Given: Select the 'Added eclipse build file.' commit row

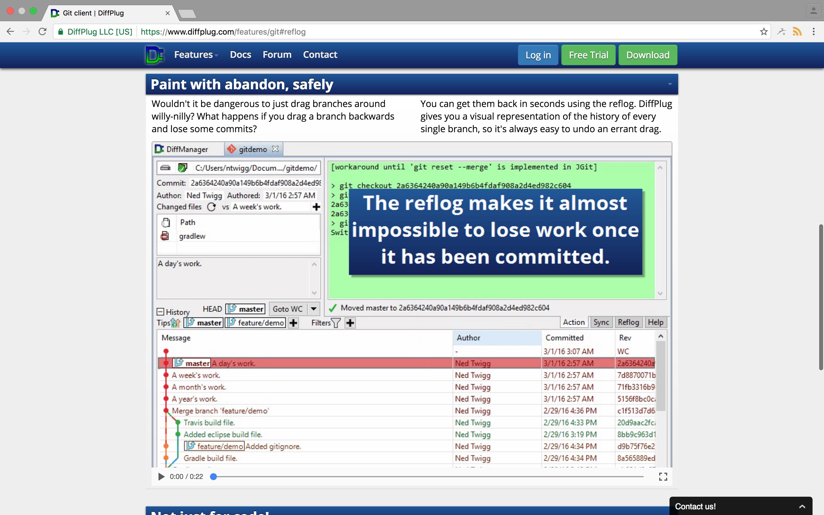Looking at the screenshot, I should tap(407, 435).
